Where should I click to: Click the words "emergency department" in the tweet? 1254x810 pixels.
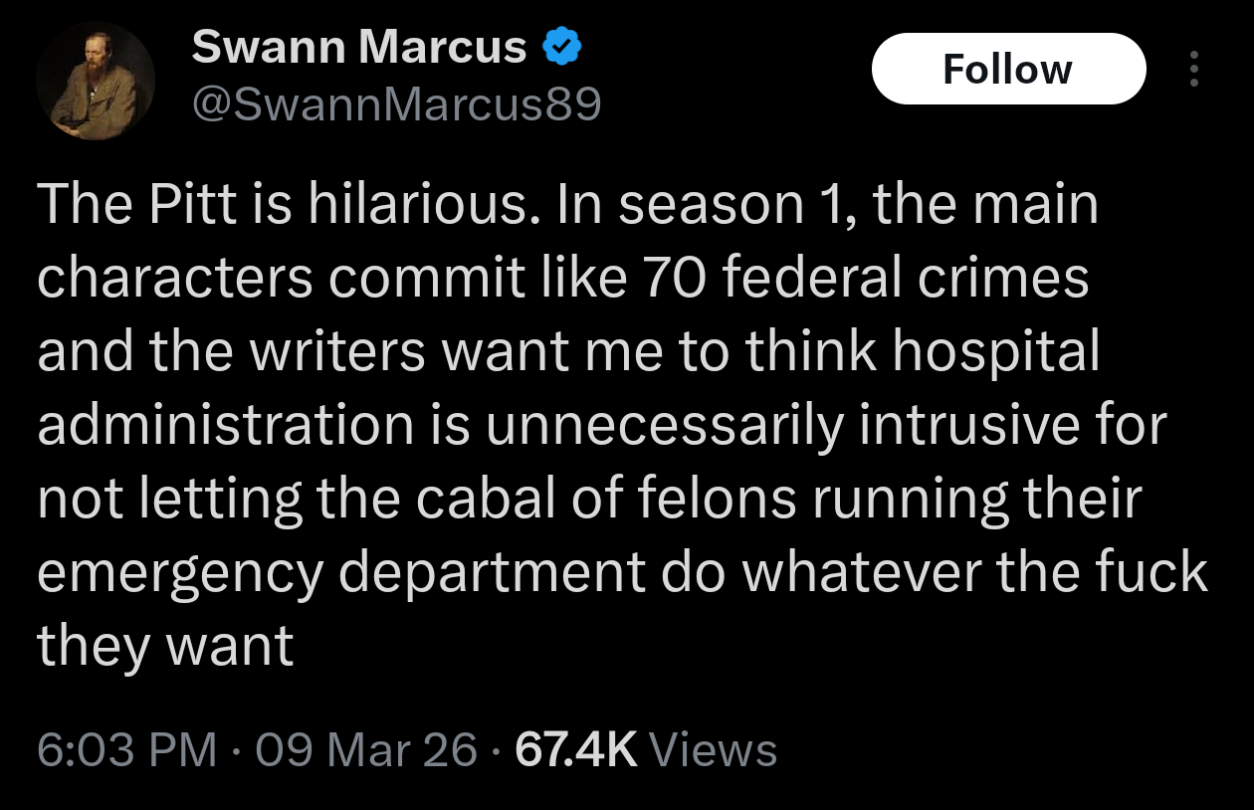(x=341, y=573)
